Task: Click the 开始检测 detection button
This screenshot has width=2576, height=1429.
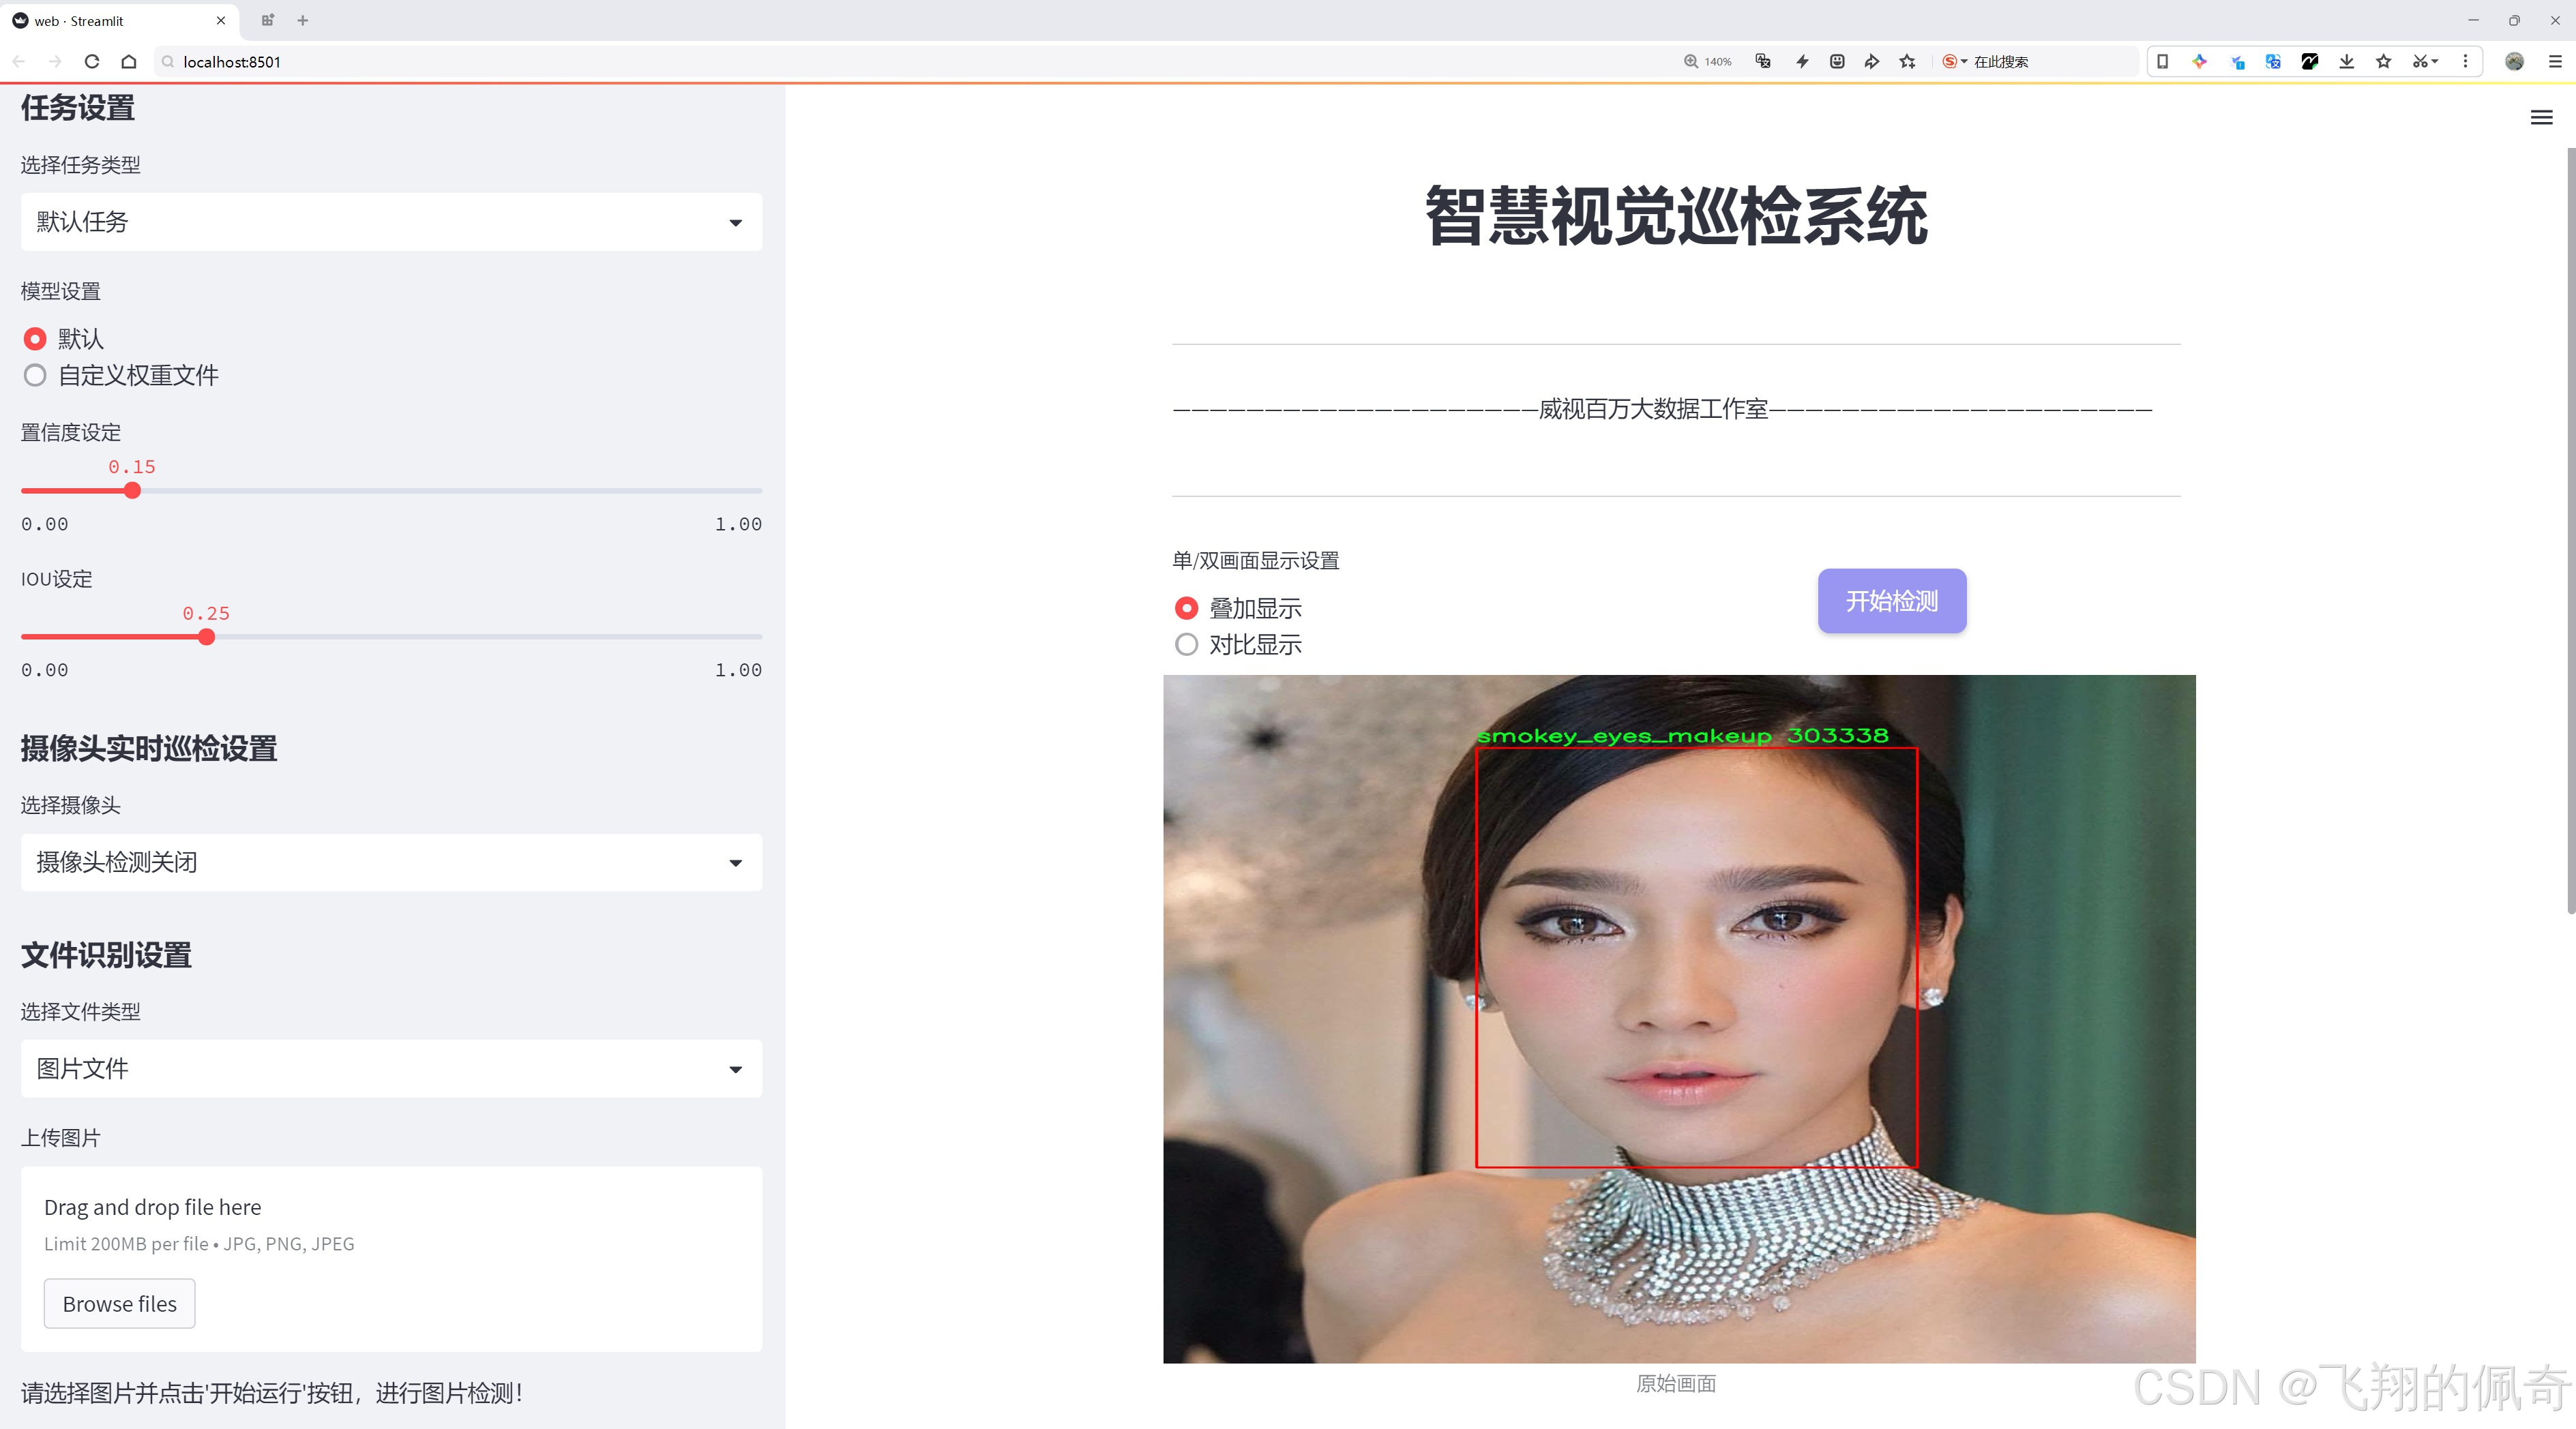Action: pos(1891,601)
